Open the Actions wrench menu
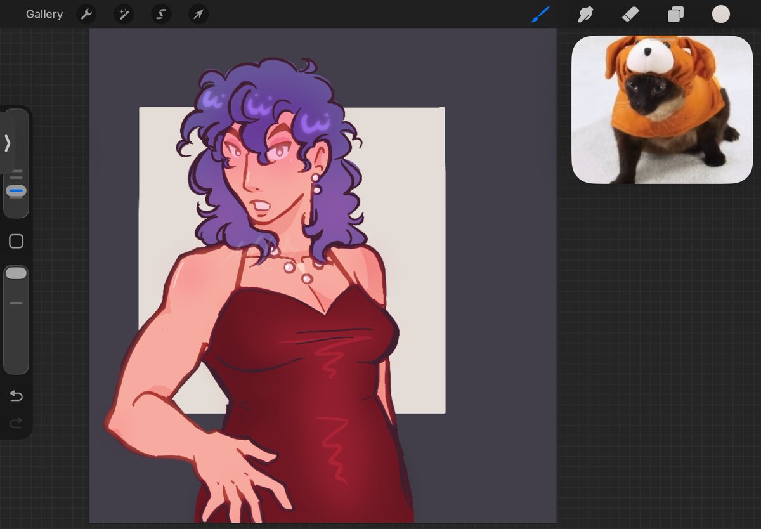 coord(86,14)
